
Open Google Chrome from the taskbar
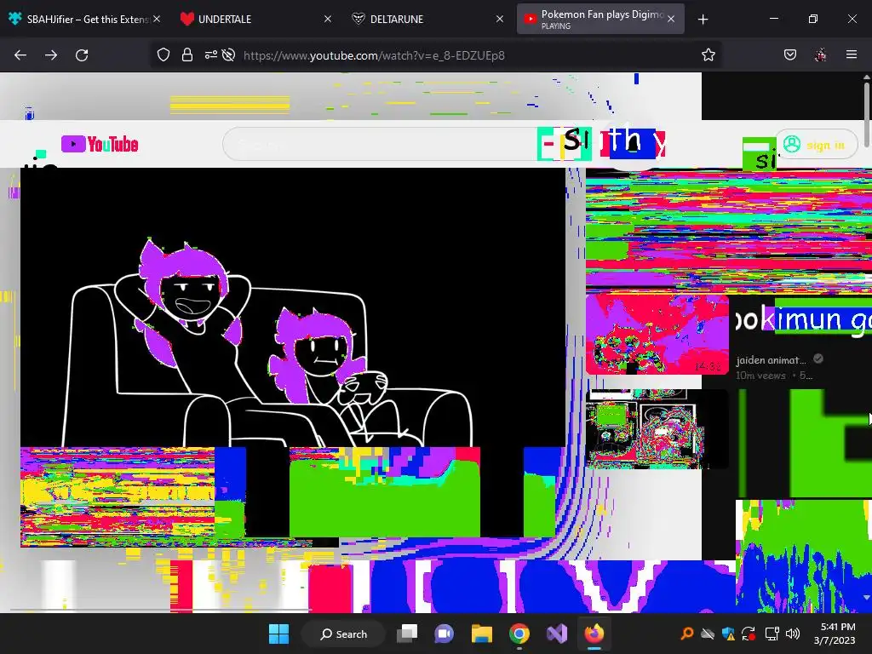pos(519,634)
